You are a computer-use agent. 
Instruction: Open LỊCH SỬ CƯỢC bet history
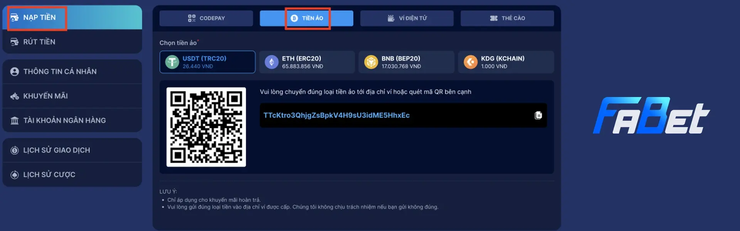[72, 175]
